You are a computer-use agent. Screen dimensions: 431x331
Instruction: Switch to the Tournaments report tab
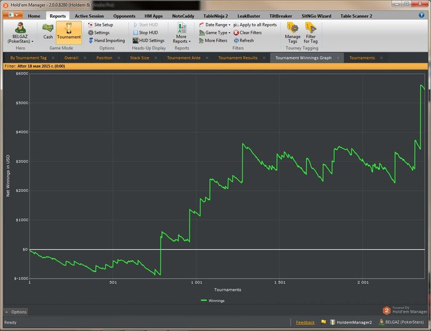(362, 58)
